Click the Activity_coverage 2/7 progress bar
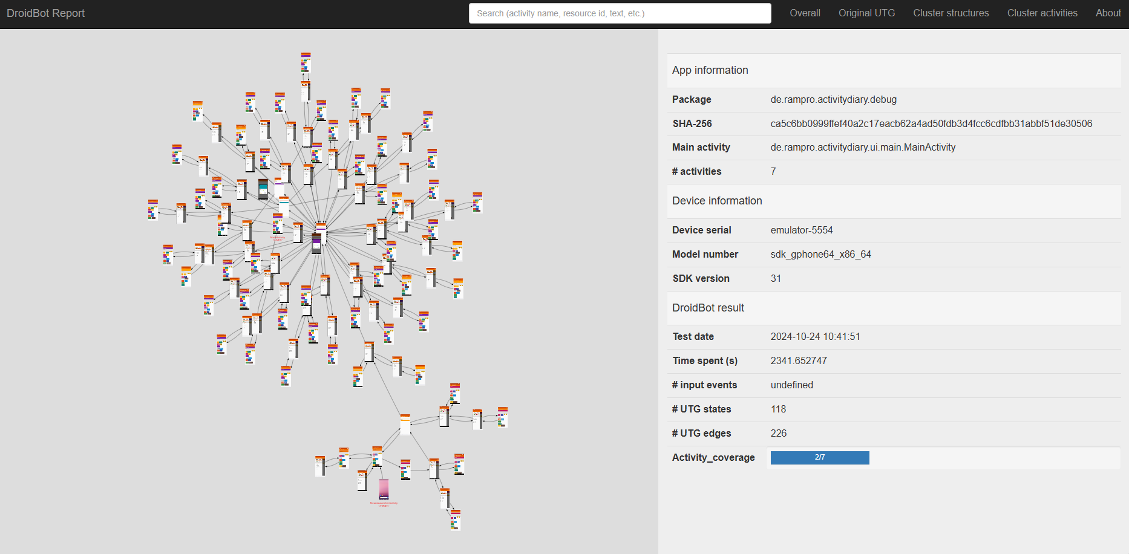This screenshot has width=1129, height=554. point(820,458)
